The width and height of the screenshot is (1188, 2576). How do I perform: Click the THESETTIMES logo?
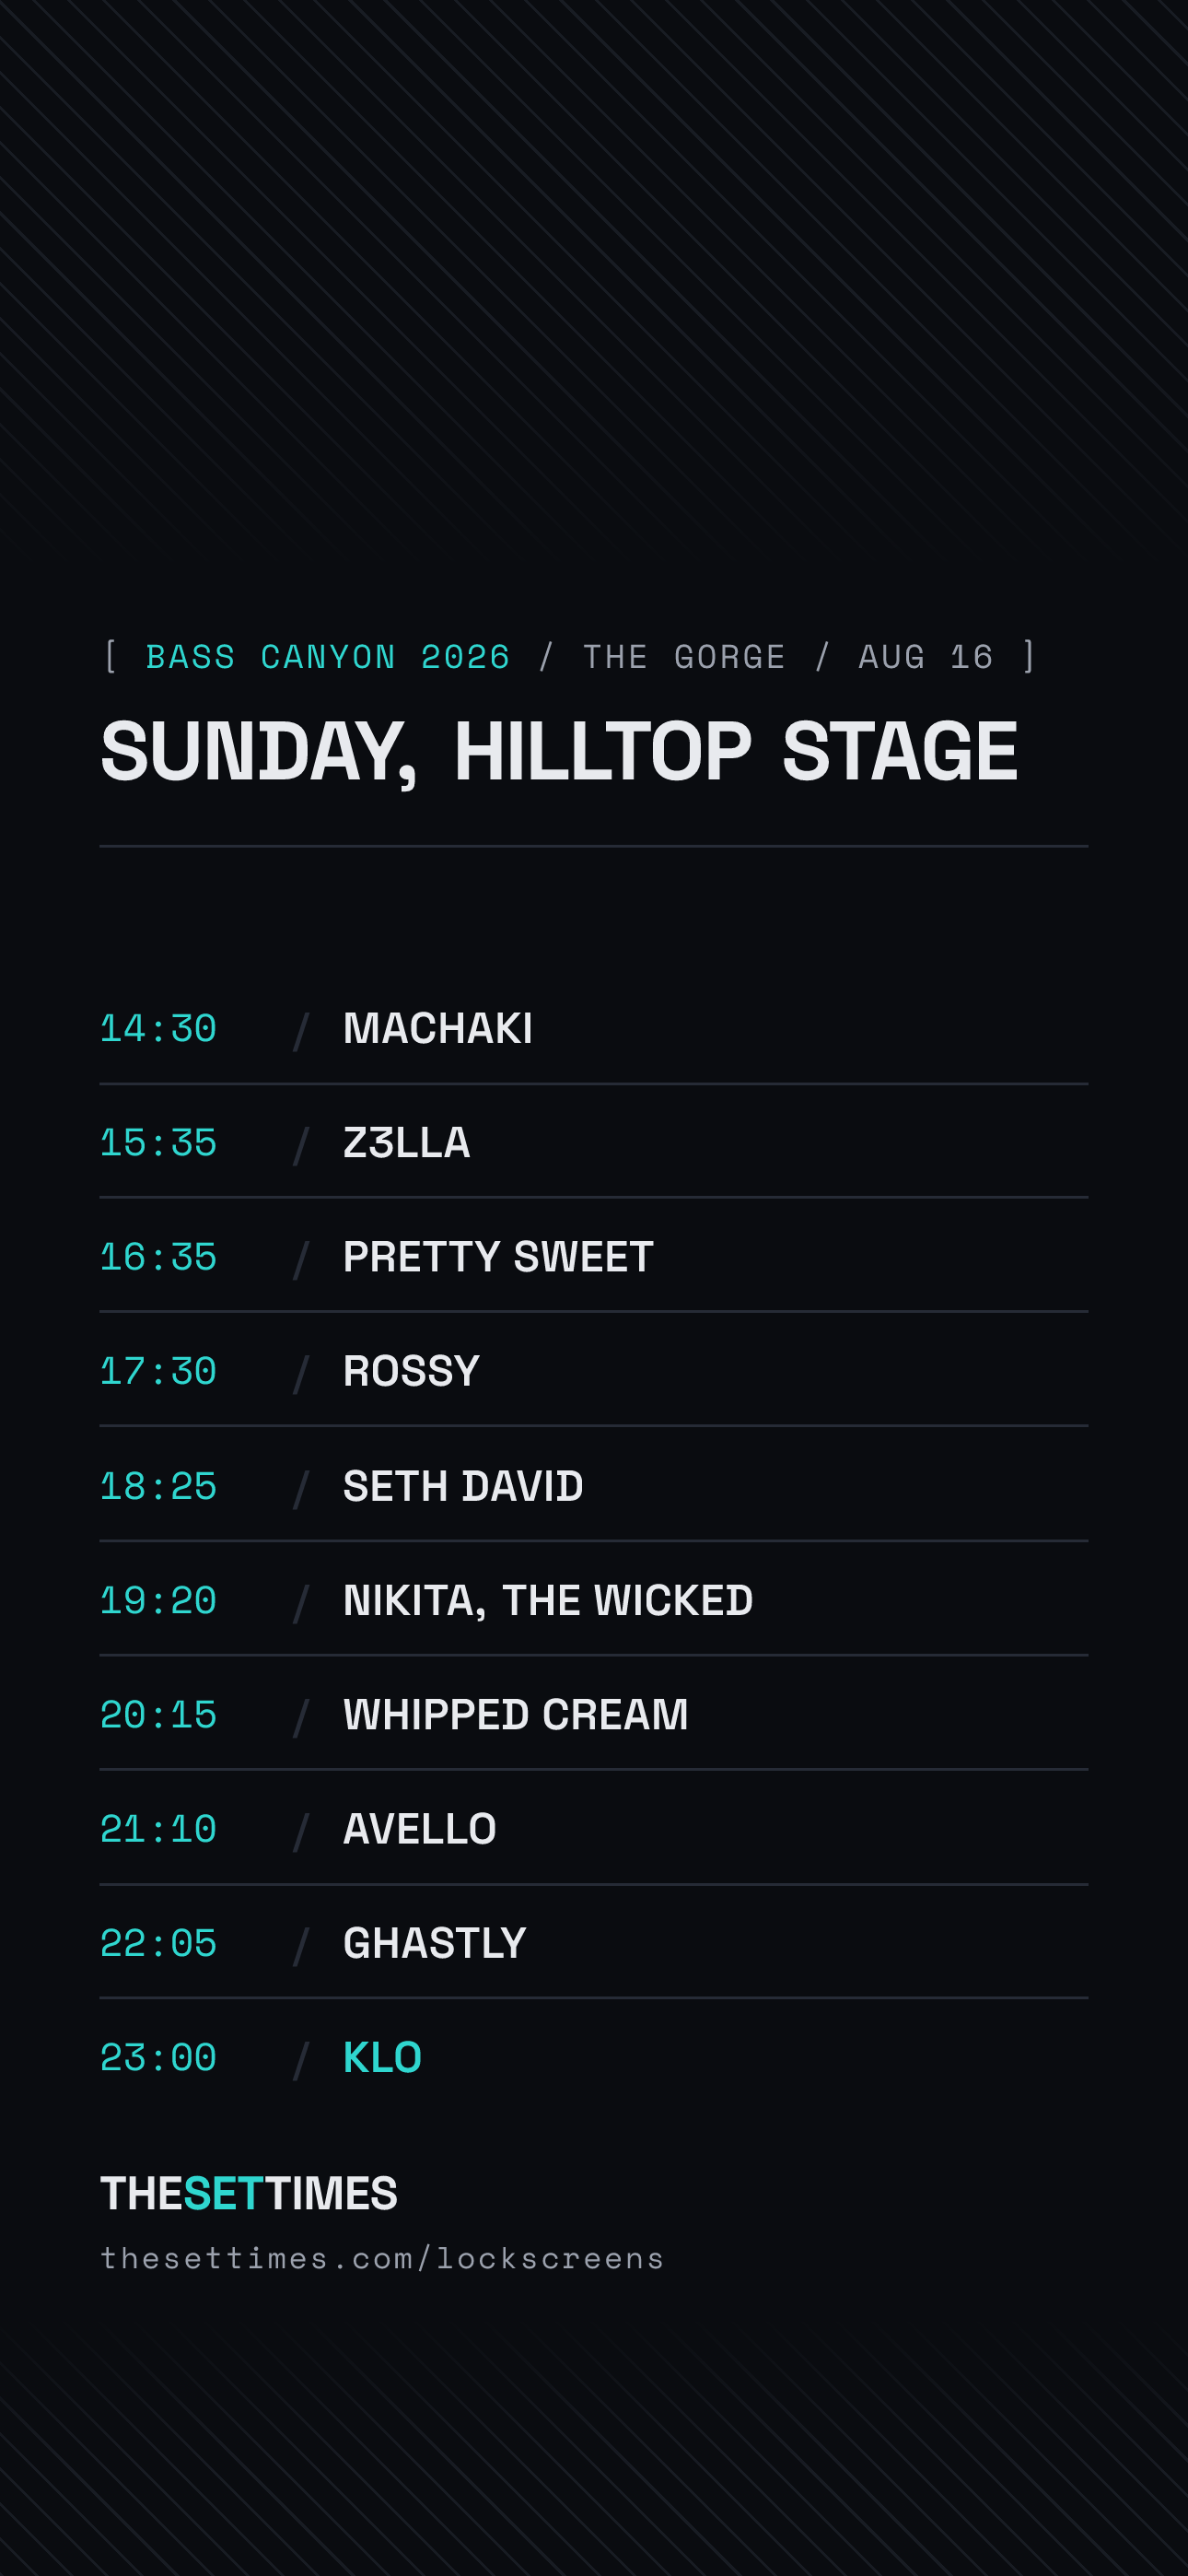(x=249, y=2193)
